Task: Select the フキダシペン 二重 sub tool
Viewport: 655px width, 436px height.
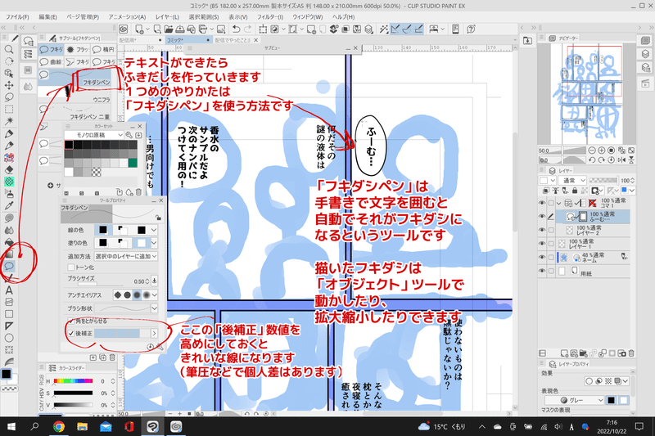Action: click(x=75, y=113)
